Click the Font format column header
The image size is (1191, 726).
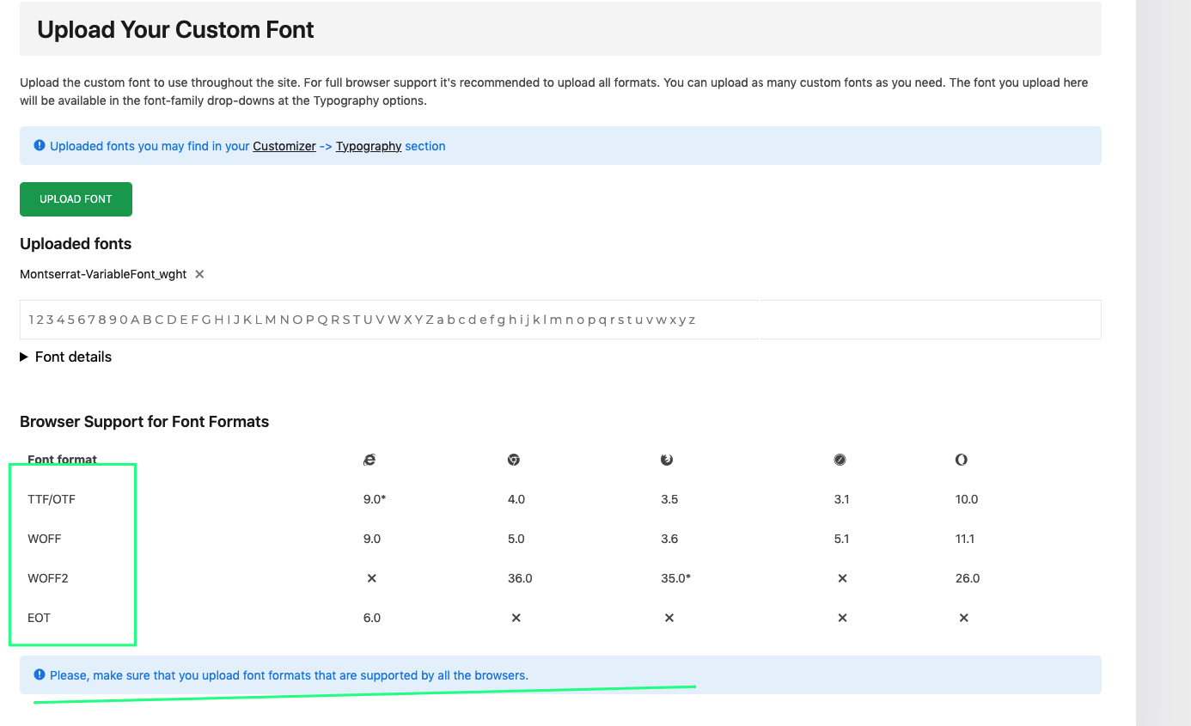(63, 460)
